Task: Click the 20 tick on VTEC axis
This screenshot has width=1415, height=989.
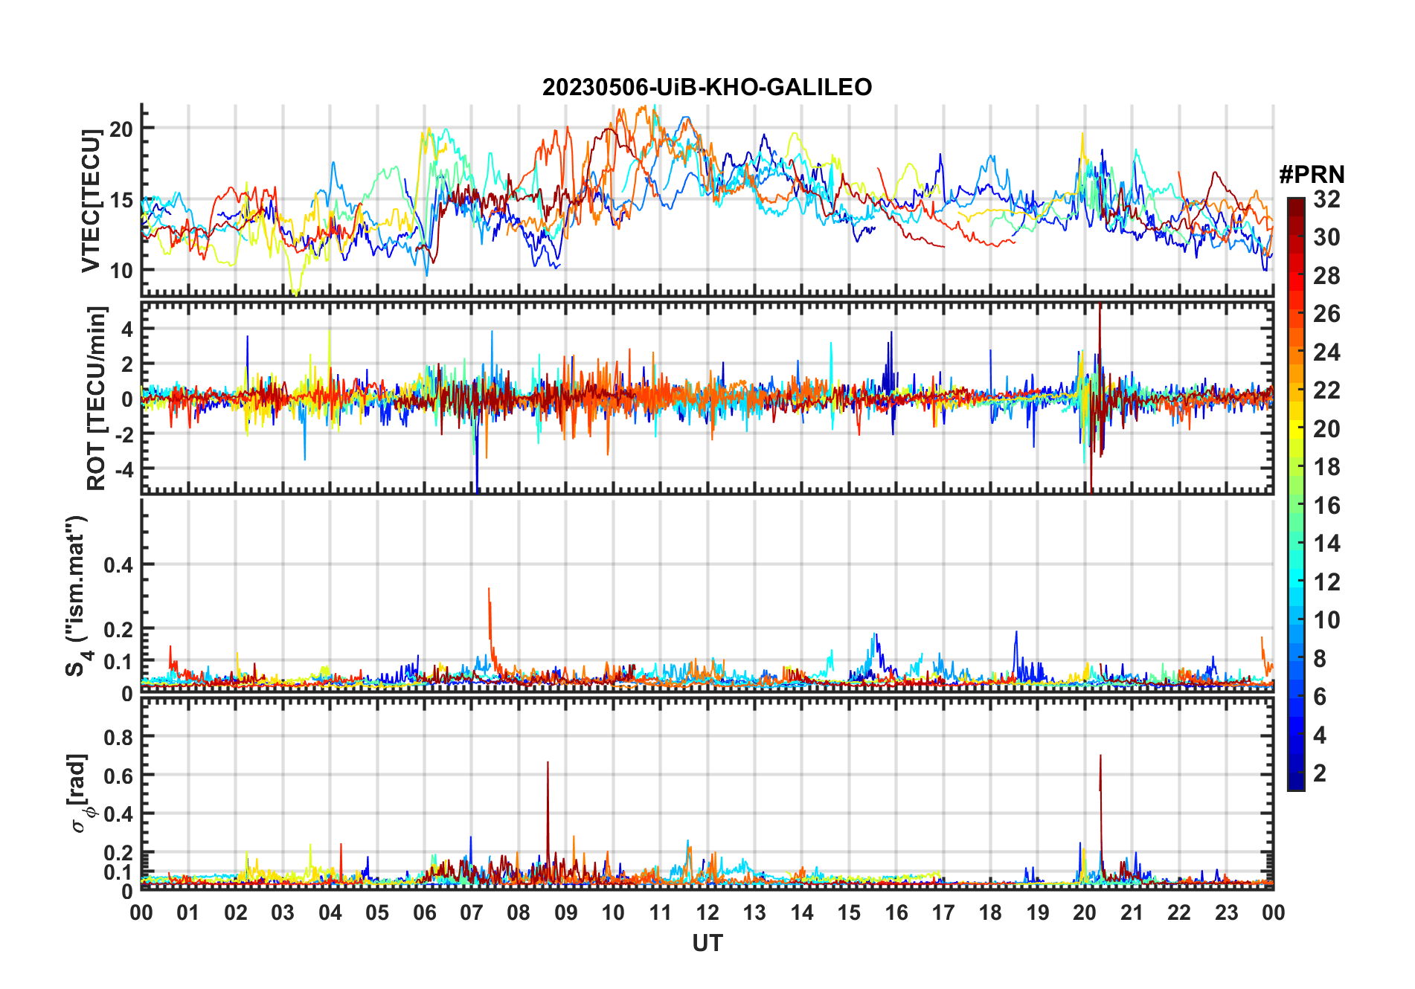Action: click(x=121, y=129)
